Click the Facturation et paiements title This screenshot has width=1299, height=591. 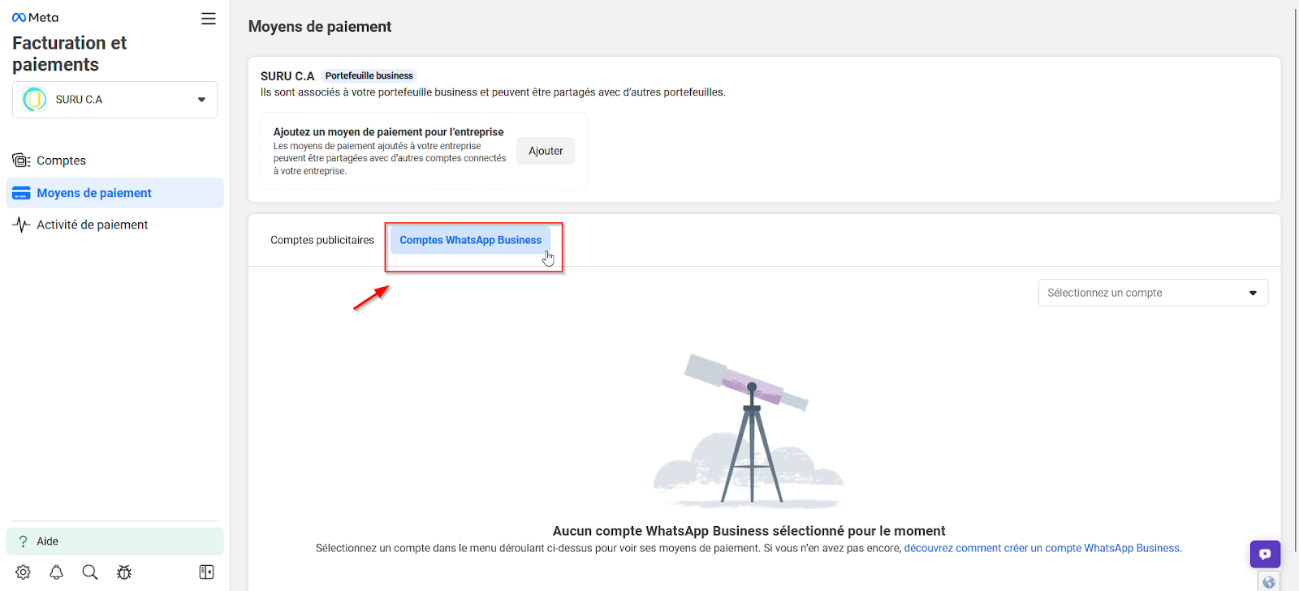tap(70, 54)
